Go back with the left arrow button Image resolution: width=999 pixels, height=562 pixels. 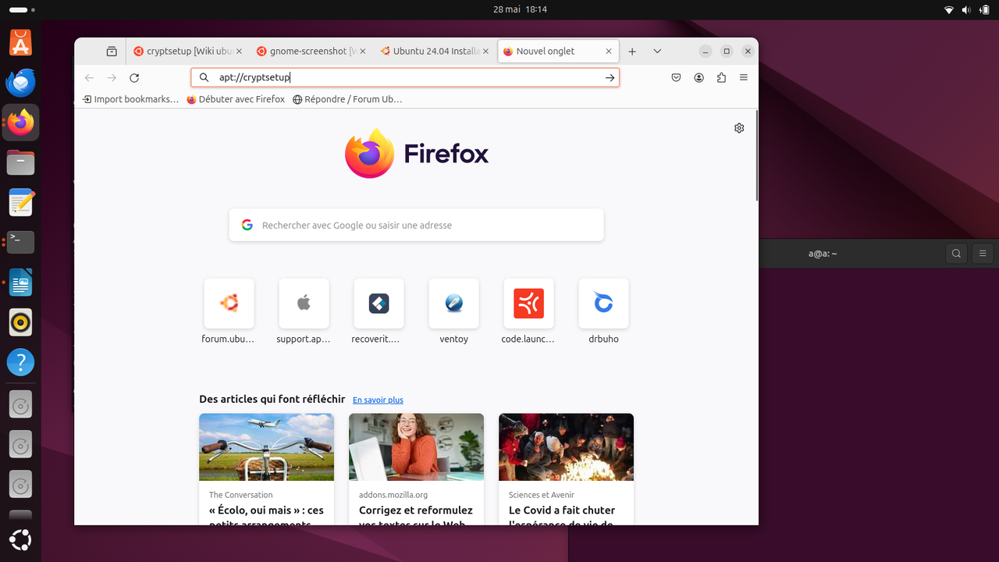click(x=89, y=78)
